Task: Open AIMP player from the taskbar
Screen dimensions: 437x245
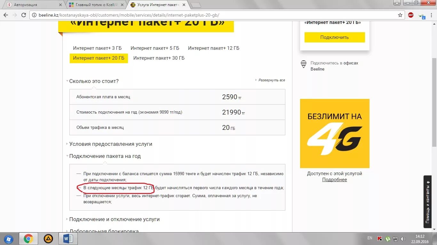Action: [48, 239]
